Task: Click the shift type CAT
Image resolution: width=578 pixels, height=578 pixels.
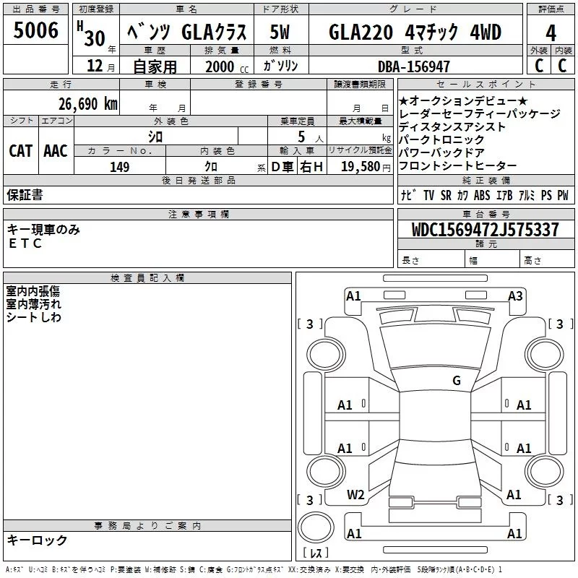Action: pyautogui.click(x=21, y=151)
